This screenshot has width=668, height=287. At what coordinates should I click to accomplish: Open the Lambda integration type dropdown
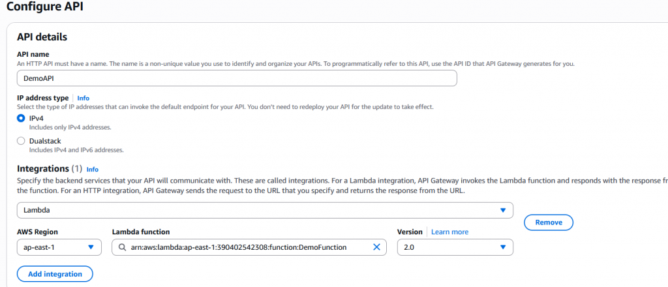(265, 210)
